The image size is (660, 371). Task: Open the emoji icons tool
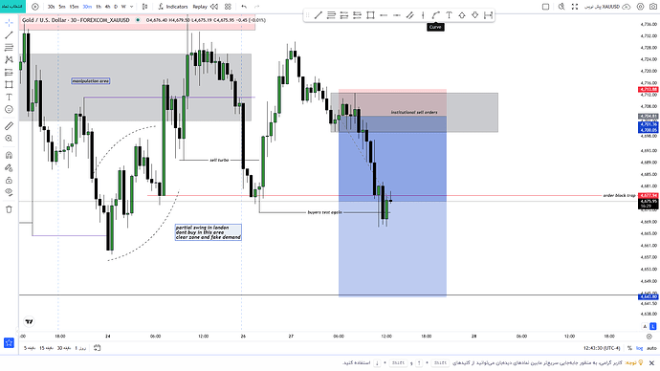[9, 109]
